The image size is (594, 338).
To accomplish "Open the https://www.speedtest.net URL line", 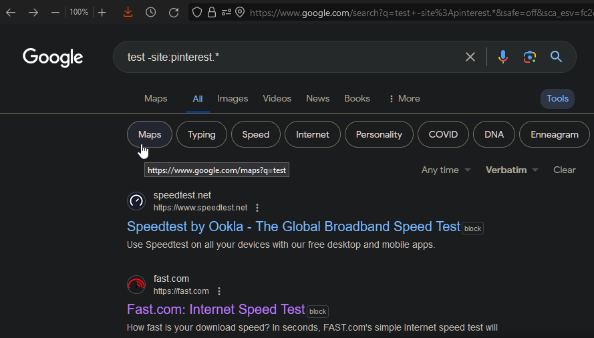I will 200,208.
